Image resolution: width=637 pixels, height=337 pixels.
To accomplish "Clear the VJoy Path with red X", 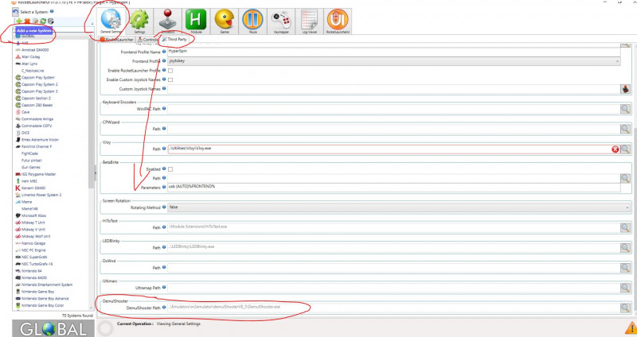I will (x=615, y=149).
